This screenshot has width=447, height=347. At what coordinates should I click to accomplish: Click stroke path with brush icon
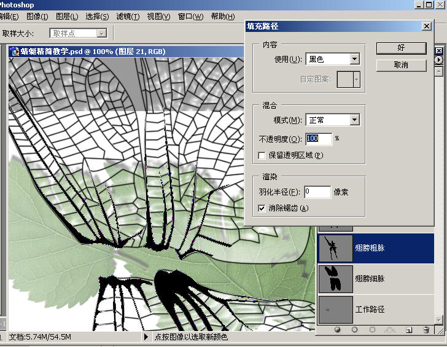click(x=354, y=330)
